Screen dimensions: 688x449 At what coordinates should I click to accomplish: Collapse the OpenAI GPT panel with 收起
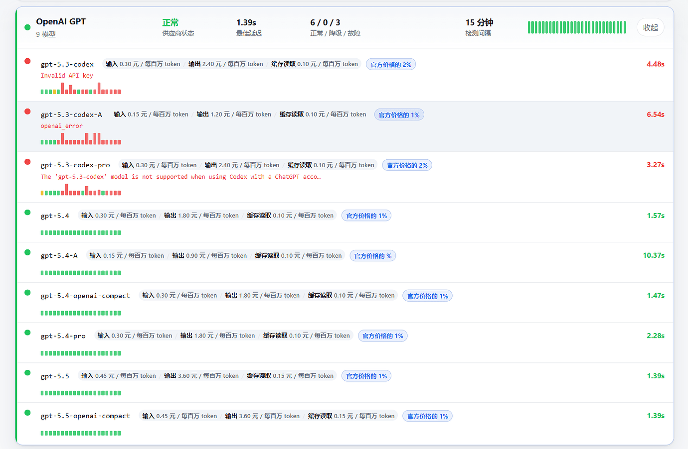(650, 27)
